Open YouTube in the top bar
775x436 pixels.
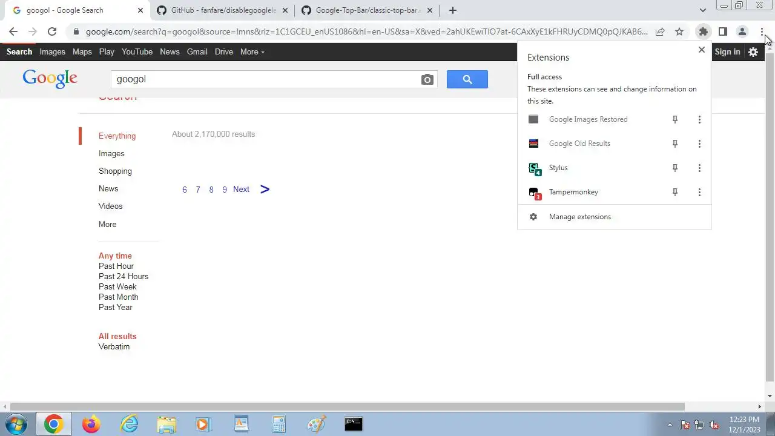[x=137, y=51]
